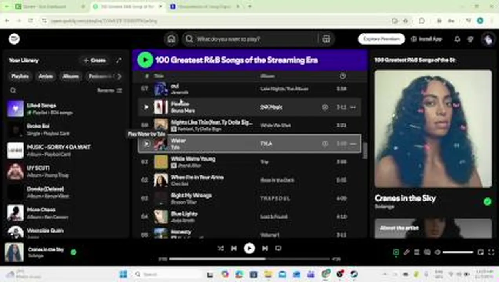Image resolution: width=499 pixels, height=282 pixels.
Task: Open Cranes in the Sky album artwork
Action: click(433, 128)
